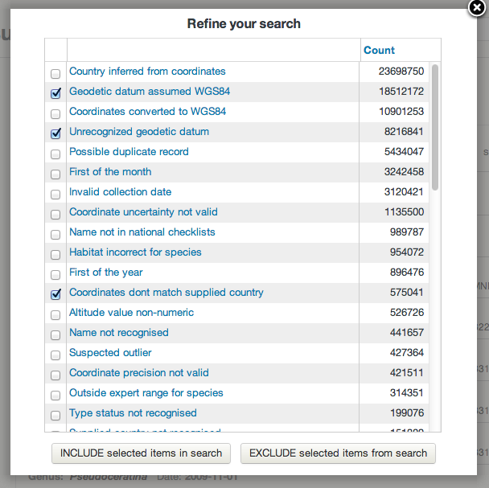The image size is (489, 488).
Task: Open Name not in national checklists link
Action: [x=142, y=232]
